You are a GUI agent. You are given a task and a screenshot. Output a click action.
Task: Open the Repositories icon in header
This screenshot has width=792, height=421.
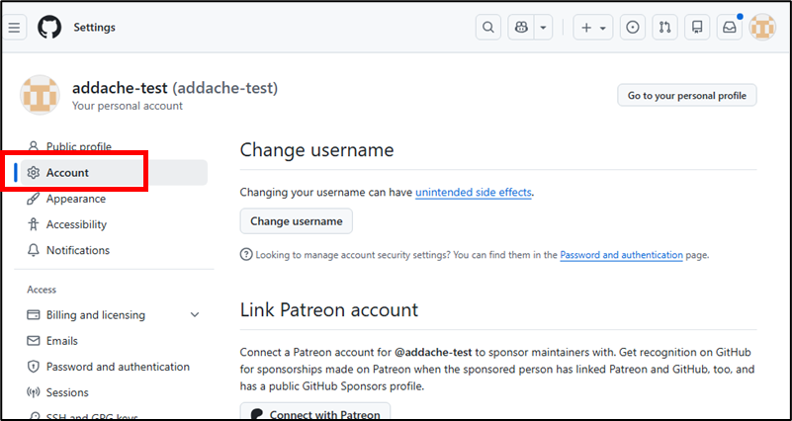[697, 28]
